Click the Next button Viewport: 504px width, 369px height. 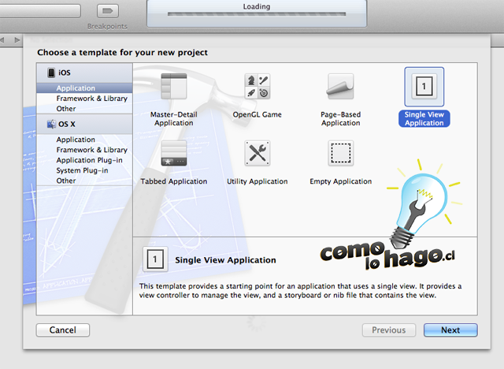[450, 330]
